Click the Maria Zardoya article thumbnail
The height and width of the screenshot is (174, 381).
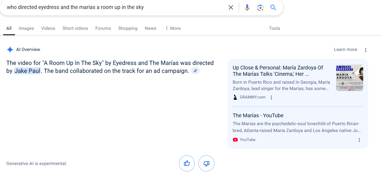coord(350,78)
